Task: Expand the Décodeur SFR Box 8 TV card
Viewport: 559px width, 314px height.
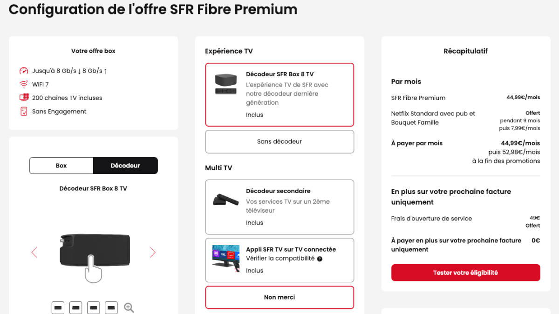Action: 279,94
